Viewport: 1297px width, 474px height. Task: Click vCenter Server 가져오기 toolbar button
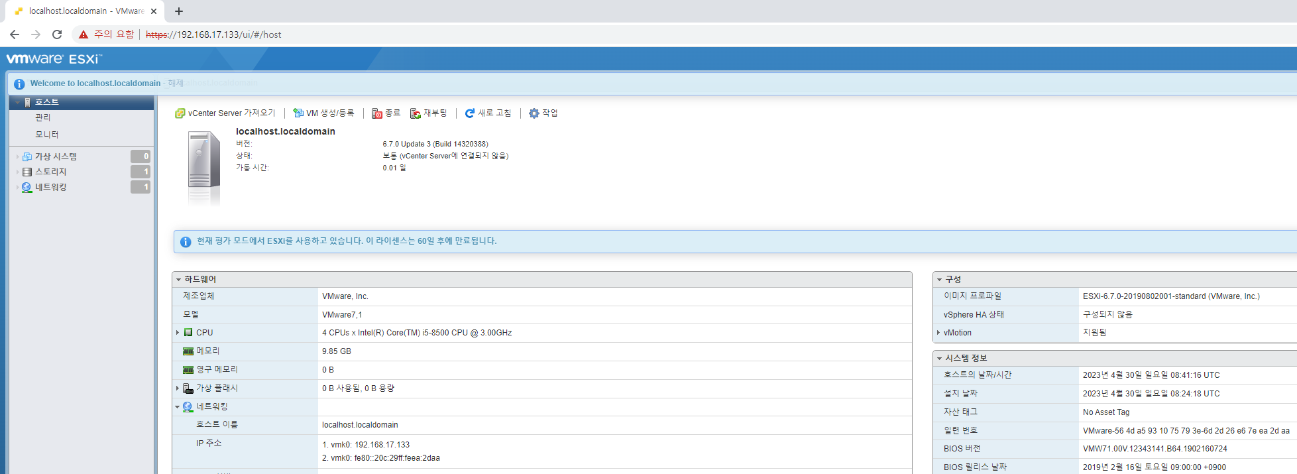(x=225, y=113)
